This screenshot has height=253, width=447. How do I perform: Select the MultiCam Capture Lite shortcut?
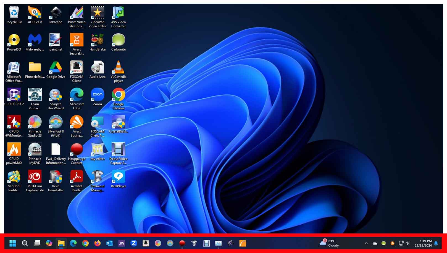point(35,181)
